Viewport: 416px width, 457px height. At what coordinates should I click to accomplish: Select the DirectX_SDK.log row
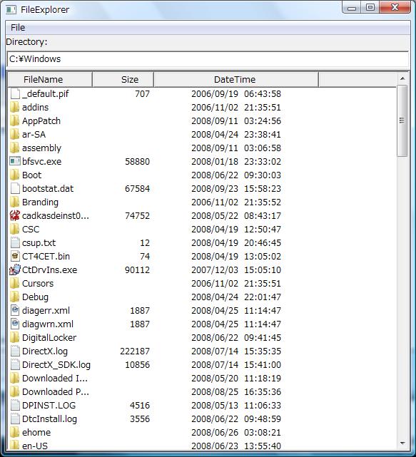(202, 364)
